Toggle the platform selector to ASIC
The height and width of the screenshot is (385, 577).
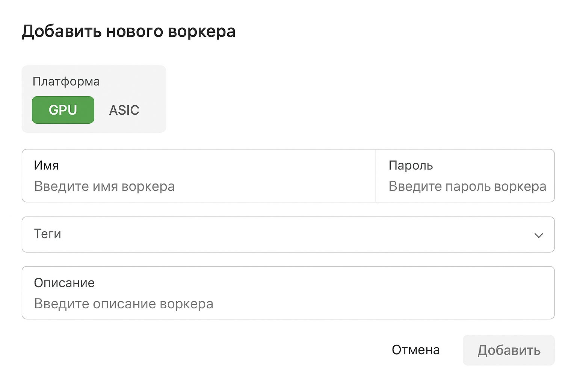[x=124, y=110]
